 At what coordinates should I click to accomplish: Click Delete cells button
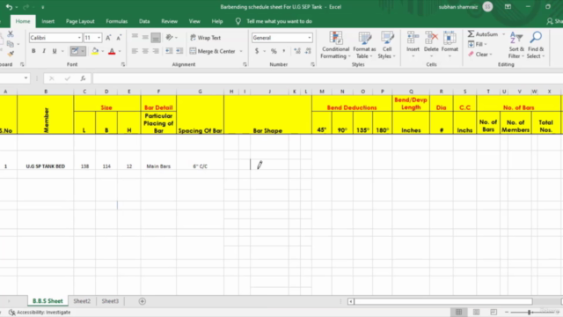pyautogui.click(x=431, y=45)
